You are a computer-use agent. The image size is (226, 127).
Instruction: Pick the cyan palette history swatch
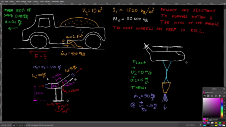click(x=205, y=126)
